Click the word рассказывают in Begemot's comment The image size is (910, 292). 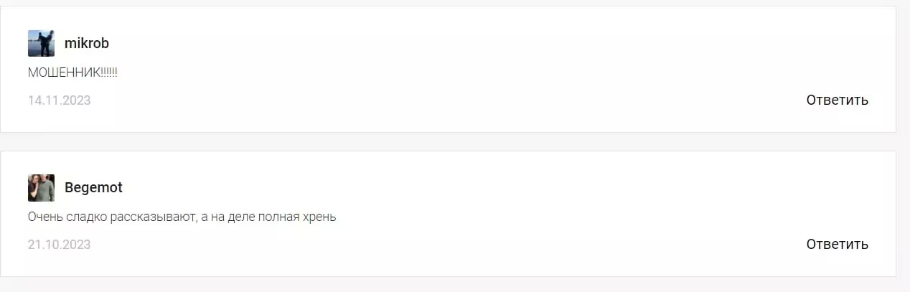(153, 217)
